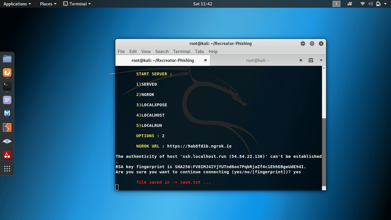Viewport: 391px width, 220px height.
Task: Open the Terminal icon in the dock
Action: [x=7, y=86]
